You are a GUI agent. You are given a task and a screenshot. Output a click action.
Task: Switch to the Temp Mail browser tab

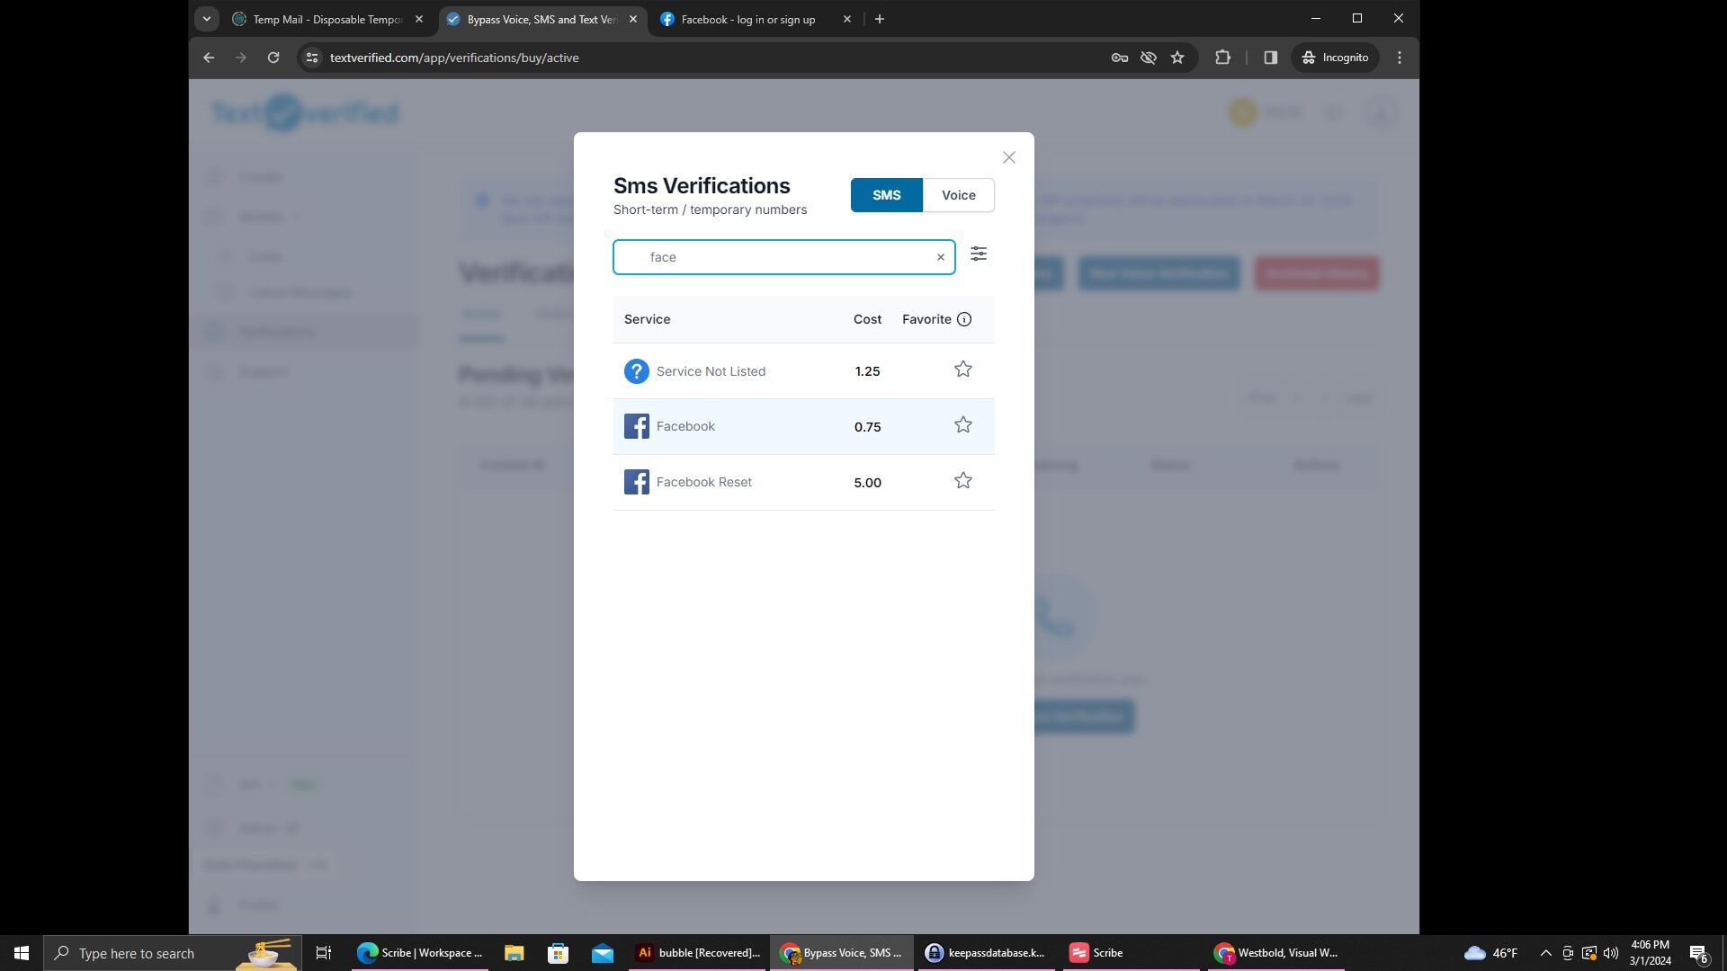pos(326,18)
